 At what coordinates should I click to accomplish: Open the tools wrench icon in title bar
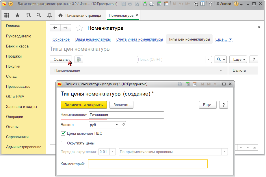(x=210, y=4)
